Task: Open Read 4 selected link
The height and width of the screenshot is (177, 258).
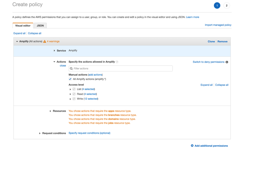Action: 90,94
